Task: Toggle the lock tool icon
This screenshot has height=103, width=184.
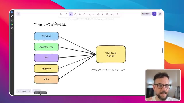Action: (61, 14)
